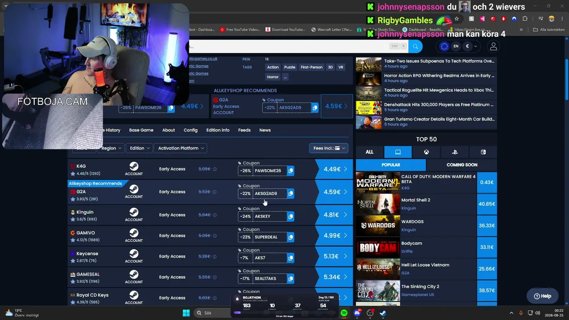569x320 pixels.
Task: Filter Top 50 by Xbox platform
Action: [x=426, y=152]
